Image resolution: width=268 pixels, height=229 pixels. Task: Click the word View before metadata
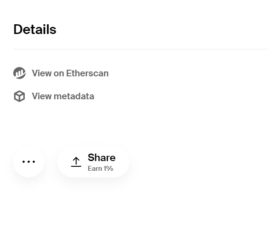[42, 96]
